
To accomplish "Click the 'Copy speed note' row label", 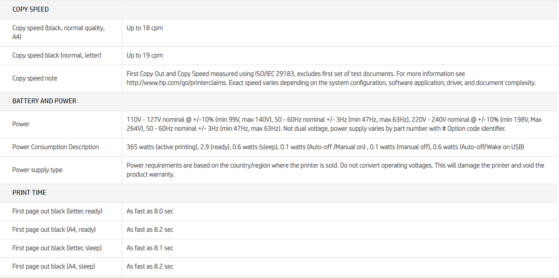I will (35, 78).
